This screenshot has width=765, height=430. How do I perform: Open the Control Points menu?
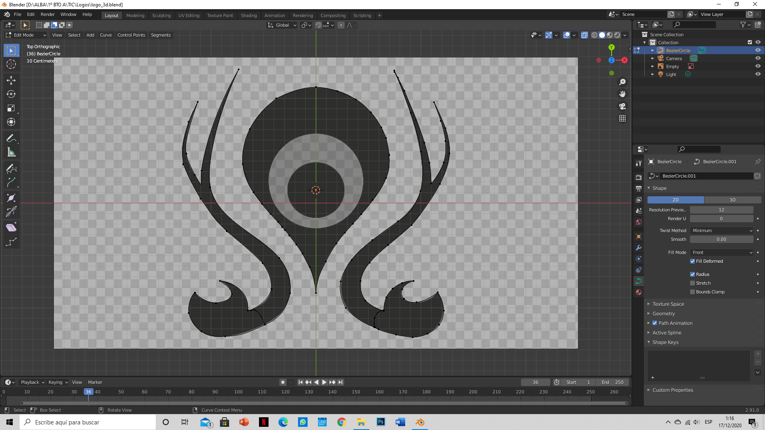pyautogui.click(x=131, y=35)
